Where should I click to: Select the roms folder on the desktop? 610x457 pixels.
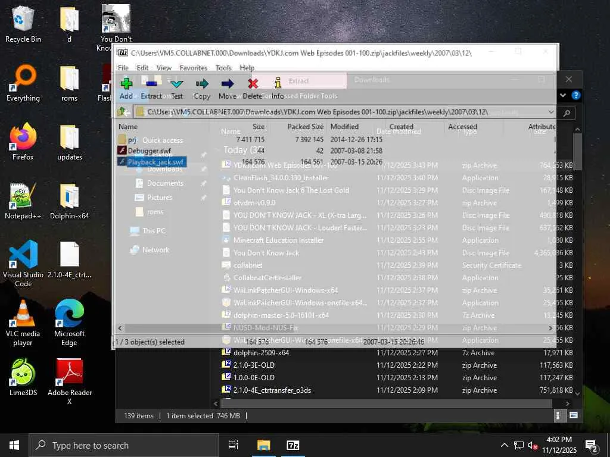pyautogui.click(x=69, y=83)
